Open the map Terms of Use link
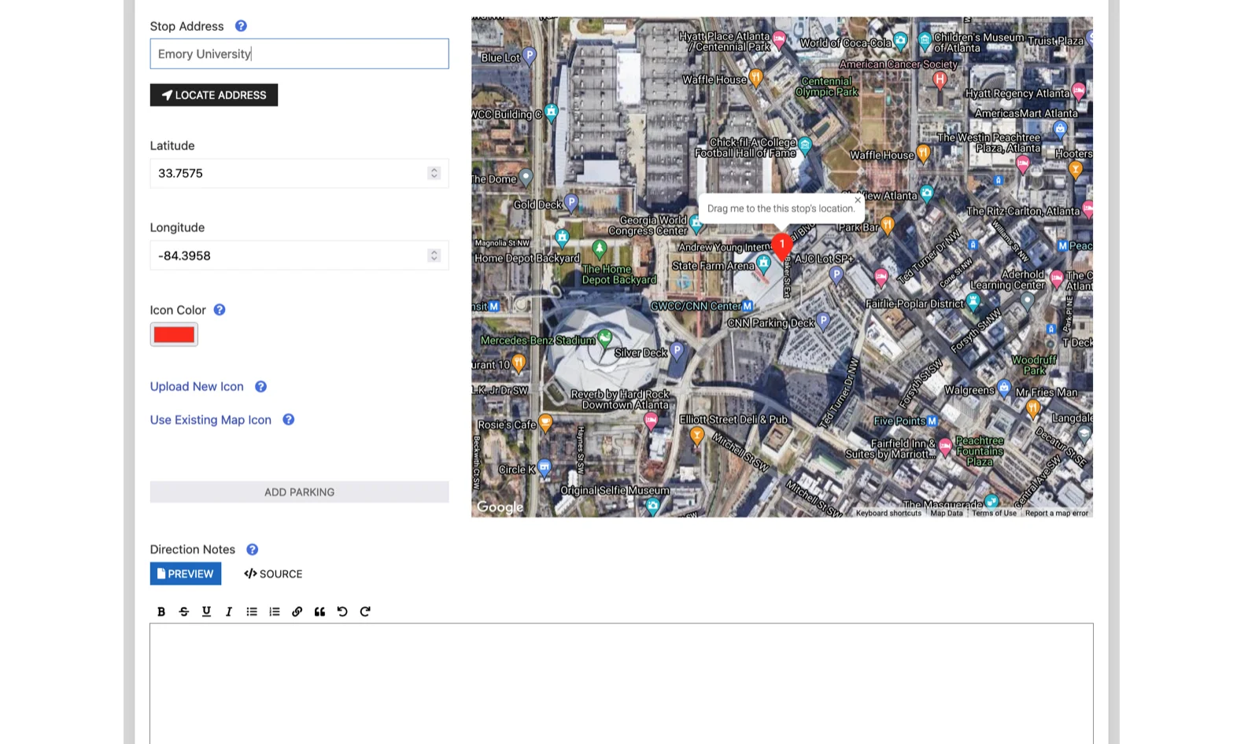1259x744 pixels. (x=994, y=514)
